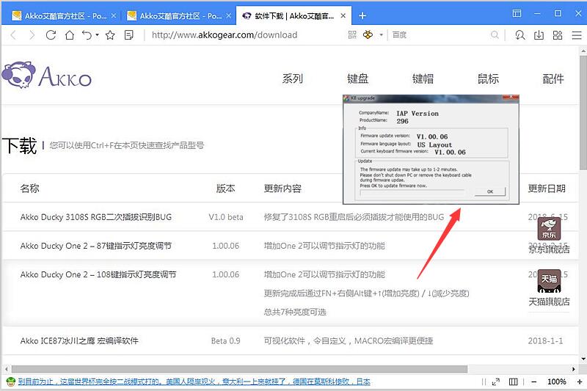
Task: Click the 更新日期 column header
Action: coord(547,189)
